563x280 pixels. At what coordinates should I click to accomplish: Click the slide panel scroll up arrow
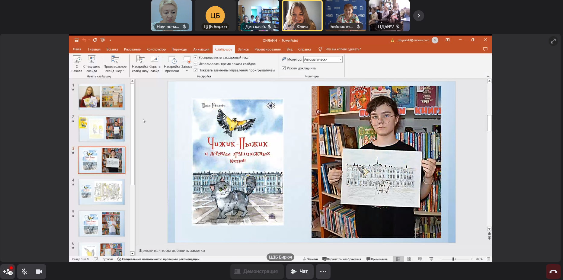pyautogui.click(x=132, y=81)
